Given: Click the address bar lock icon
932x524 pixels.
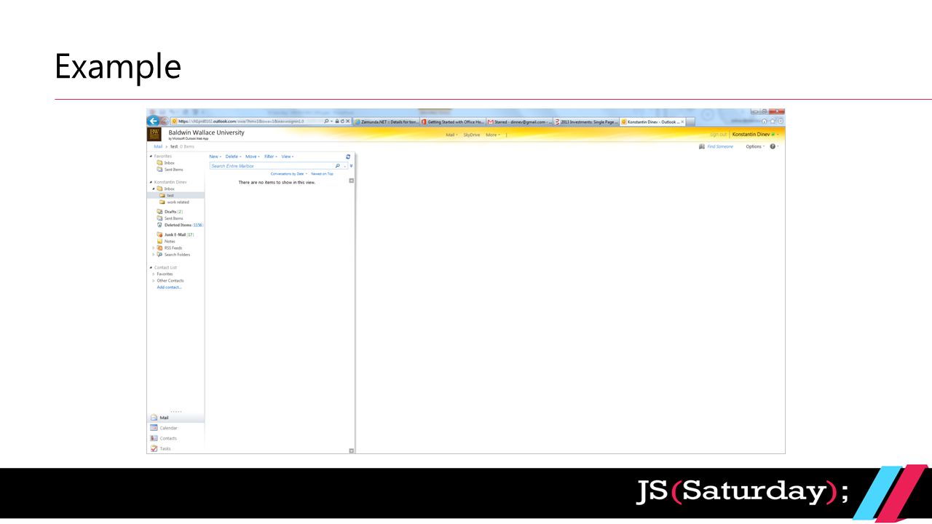Looking at the screenshot, I should click(337, 122).
